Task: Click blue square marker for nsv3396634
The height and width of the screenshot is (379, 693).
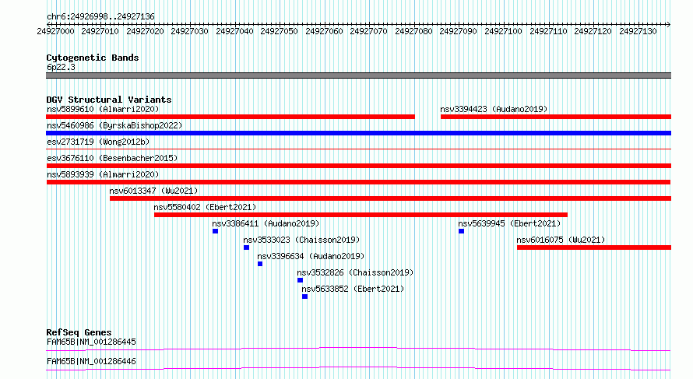Action: [x=260, y=264]
